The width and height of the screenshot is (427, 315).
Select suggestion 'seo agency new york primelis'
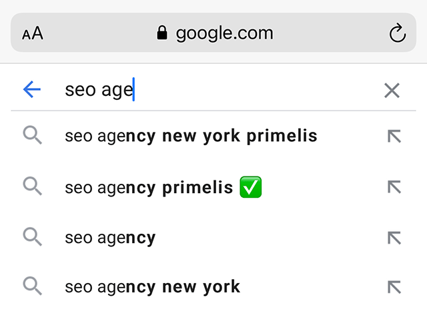tap(191, 137)
